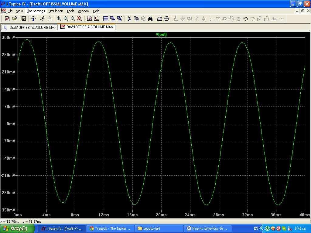Open Control Panel via the hammer icon

tap(33, 19)
